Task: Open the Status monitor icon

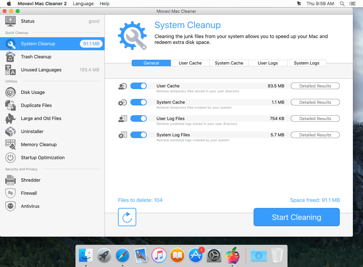Action: click(10, 21)
